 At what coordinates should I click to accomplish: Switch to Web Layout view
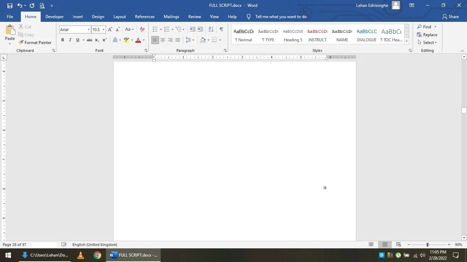398,245
